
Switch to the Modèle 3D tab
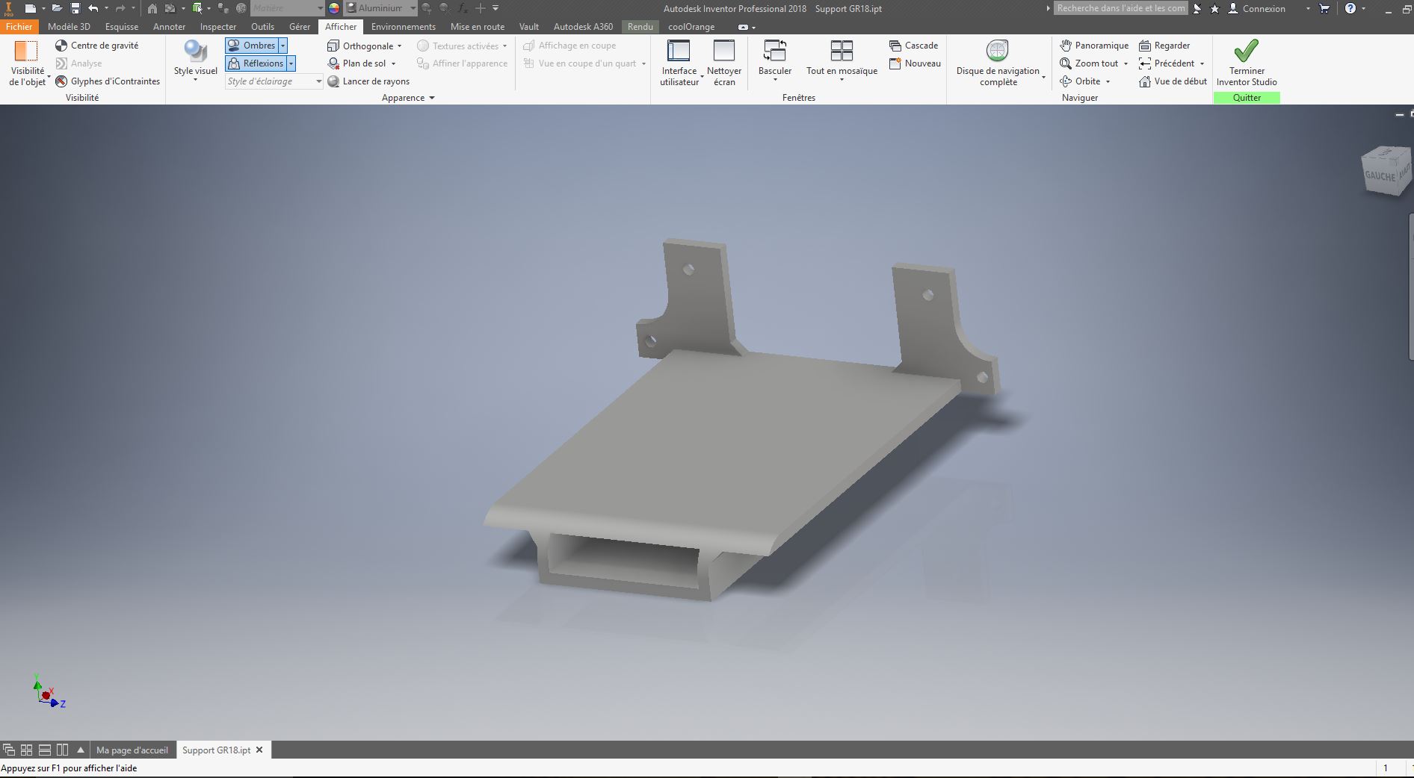point(69,26)
